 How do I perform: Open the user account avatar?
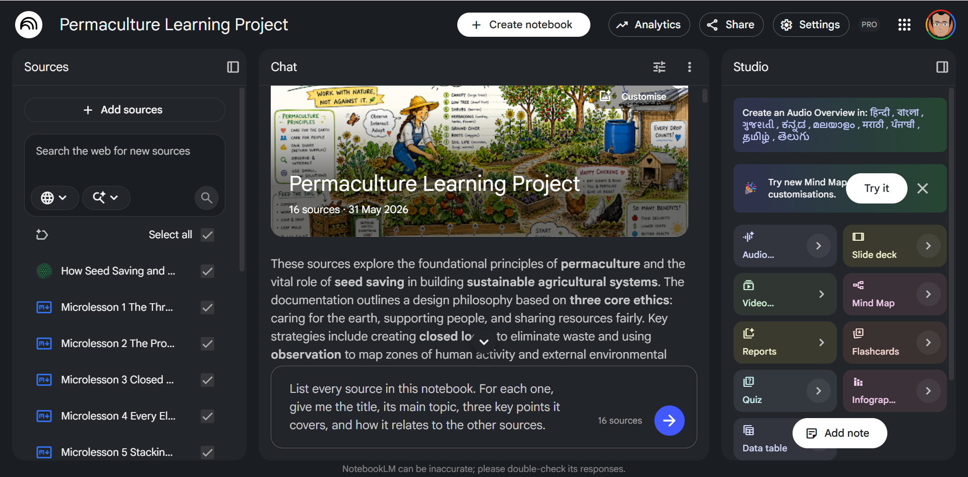click(x=940, y=25)
